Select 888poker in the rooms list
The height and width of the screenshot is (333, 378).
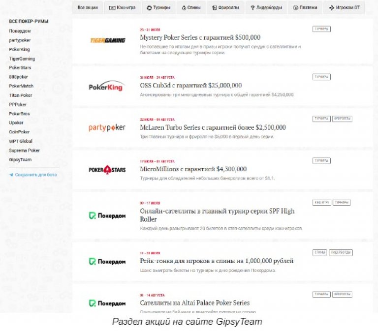(18, 77)
